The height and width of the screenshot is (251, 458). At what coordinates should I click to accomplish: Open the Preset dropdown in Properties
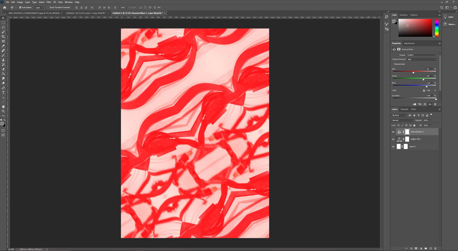click(x=422, y=55)
